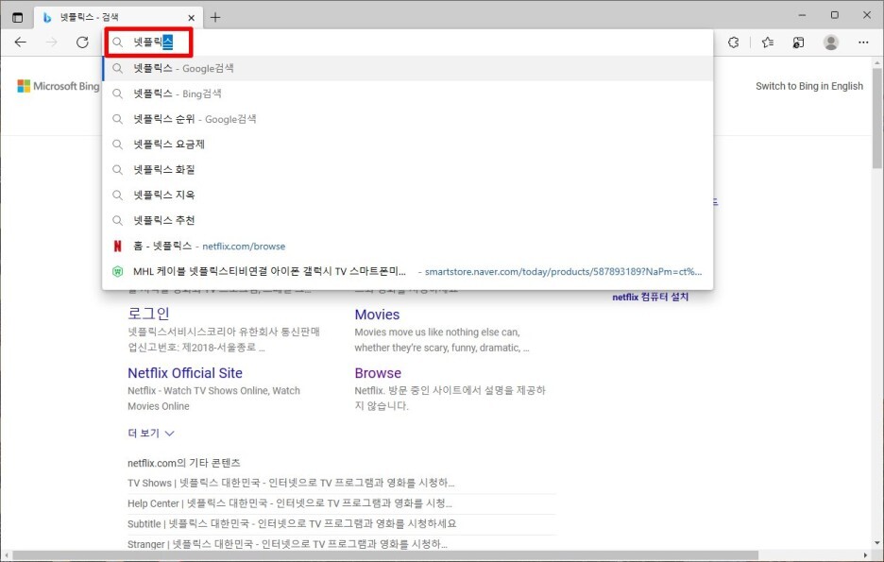Open Help Center | 넷플릭스 대한민국 link
This screenshot has height=562, width=884.
click(290, 502)
